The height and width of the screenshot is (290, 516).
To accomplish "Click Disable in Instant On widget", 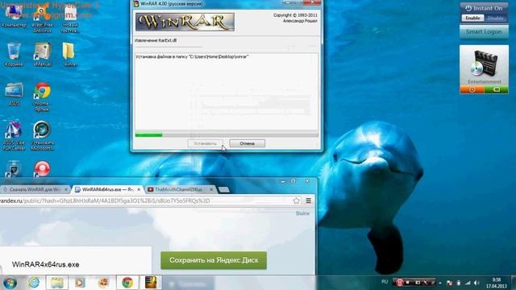I will pos(495,18).
